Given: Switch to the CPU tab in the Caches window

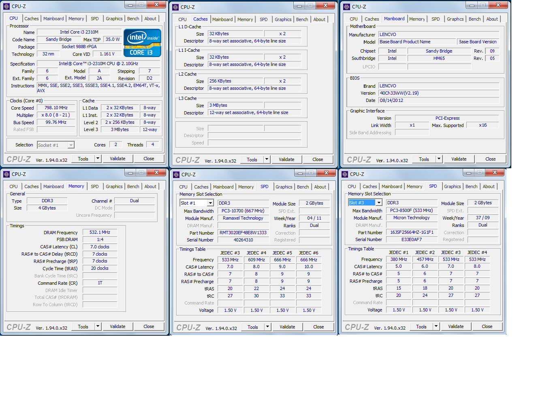Looking at the screenshot, I should coord(182,19).
